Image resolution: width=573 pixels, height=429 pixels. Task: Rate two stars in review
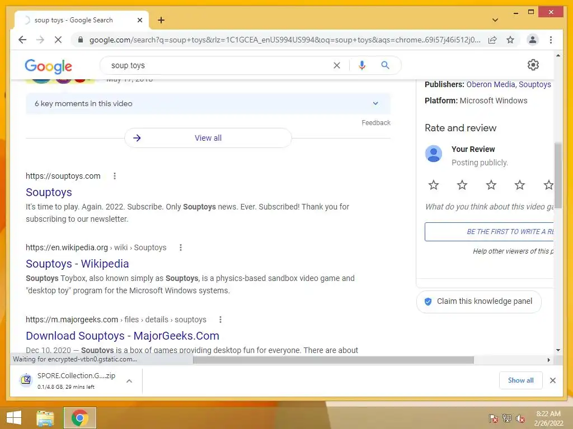[462, 185]
